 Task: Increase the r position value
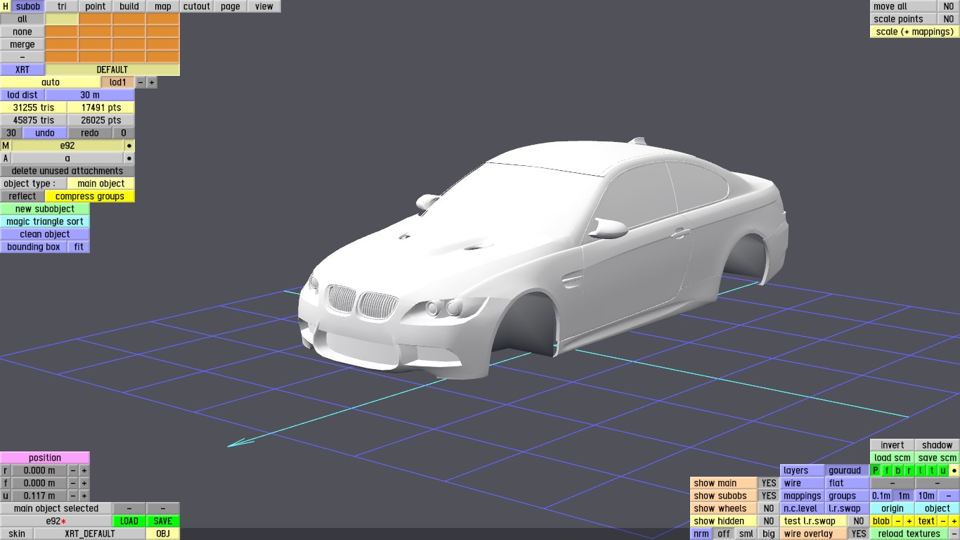pyautogui.click(x=84, y=470)
